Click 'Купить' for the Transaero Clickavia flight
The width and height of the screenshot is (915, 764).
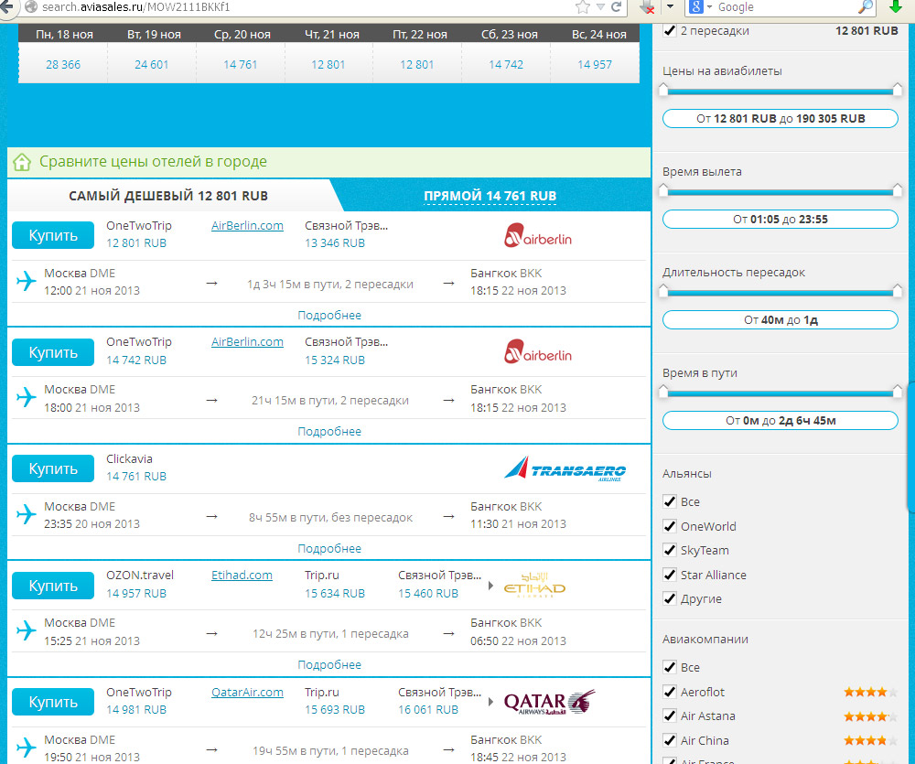coord(53,468)
